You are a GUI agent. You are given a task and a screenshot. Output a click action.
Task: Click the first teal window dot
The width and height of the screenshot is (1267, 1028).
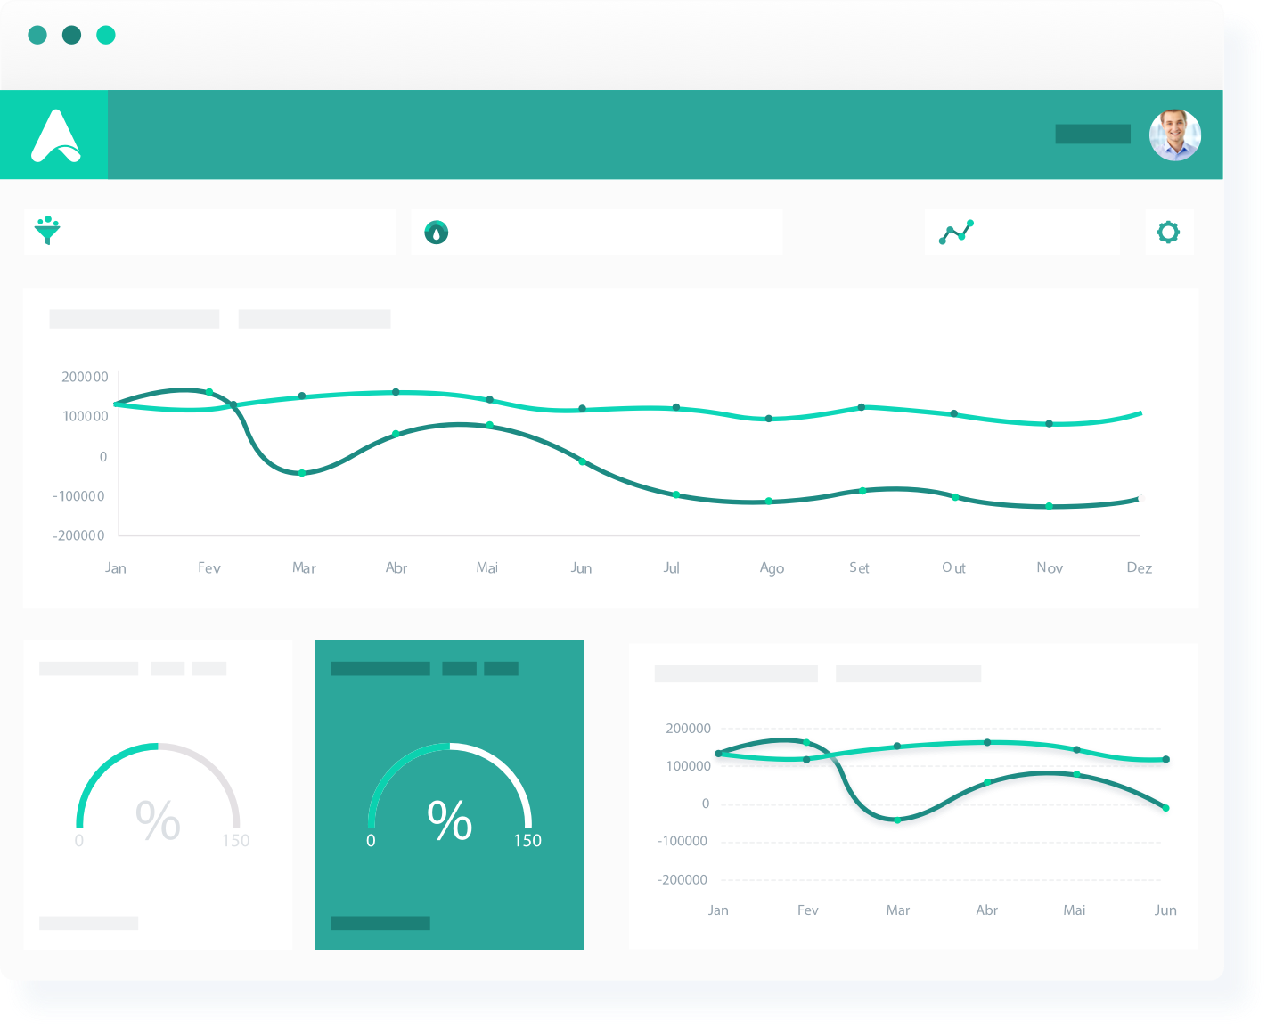tap(37, 35)
